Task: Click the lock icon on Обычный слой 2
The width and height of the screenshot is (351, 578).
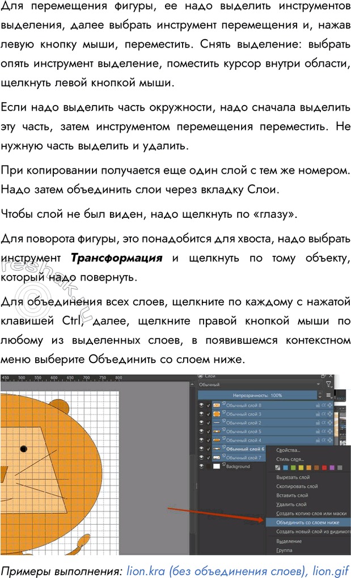Action: click(x=318, y=423)
